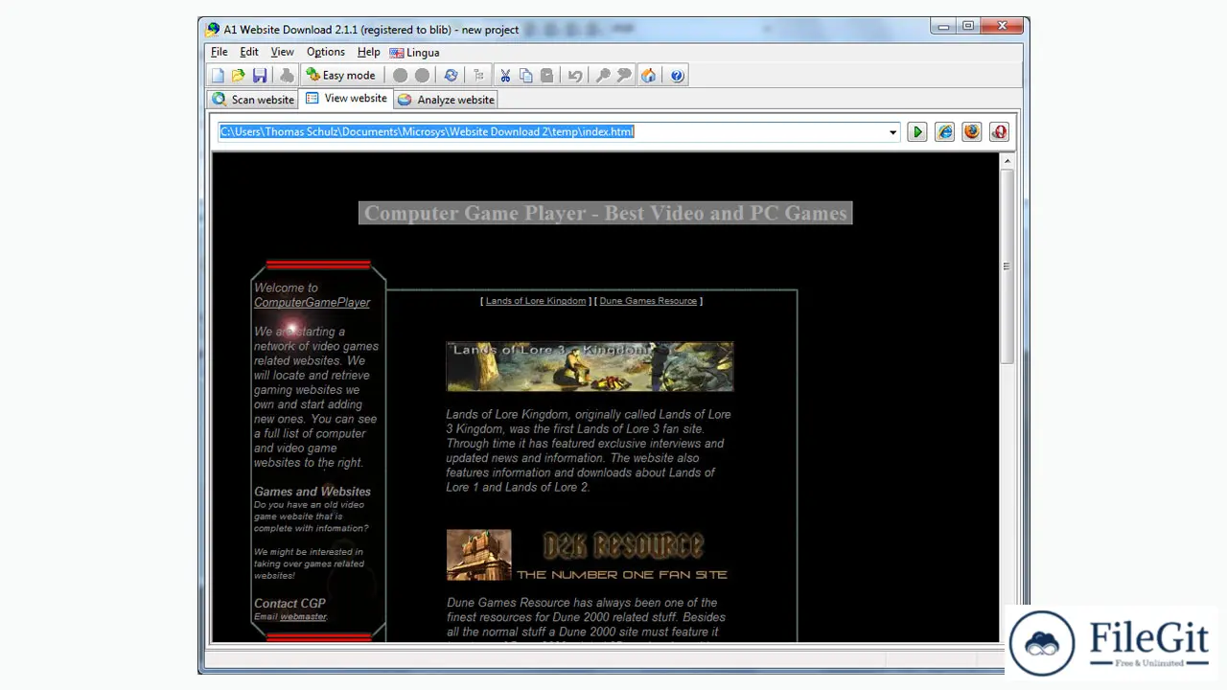Click the blue refresh arrows icon
This screenshot has height=690, width=1227.
pyautogui.click(x=451, y=76)
